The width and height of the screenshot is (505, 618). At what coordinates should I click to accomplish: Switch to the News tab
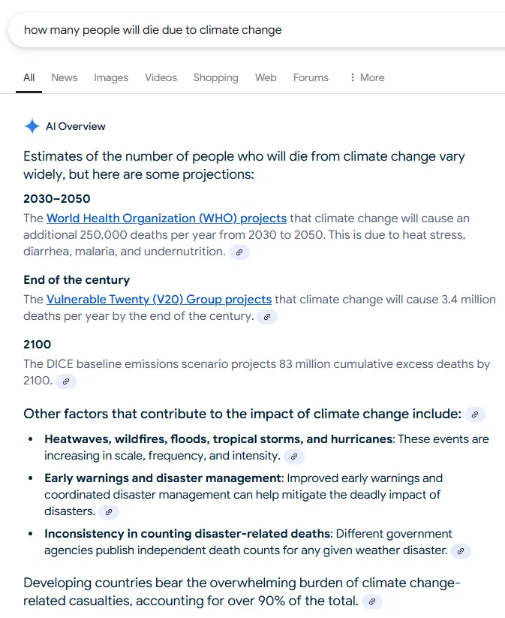click(65, 77)
